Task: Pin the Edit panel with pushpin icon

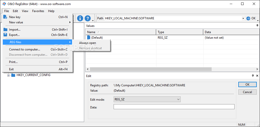Action: (x=253, y=76)
